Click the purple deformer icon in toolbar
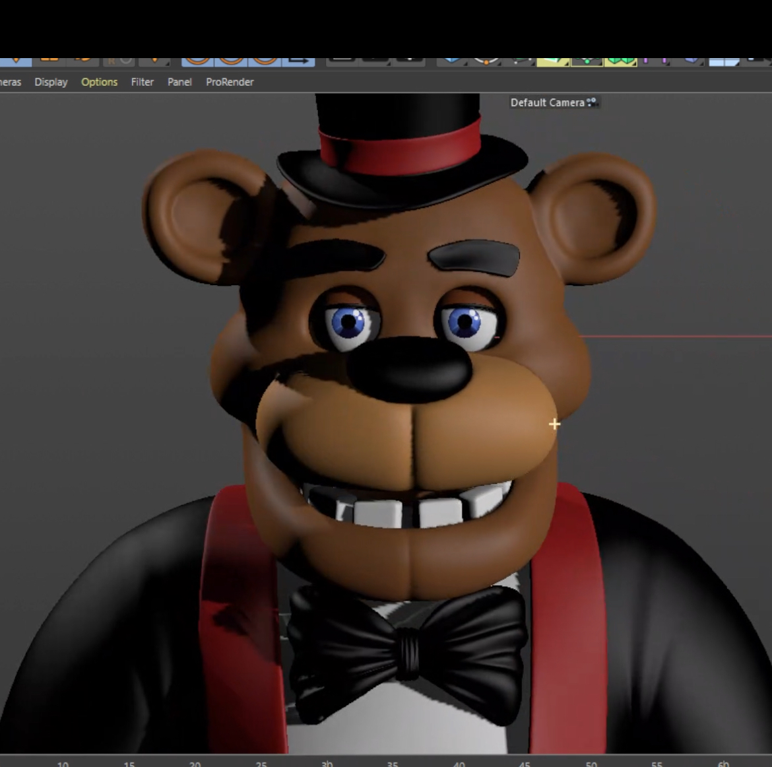Image resolution: width=772 pixels, height=767 pixels. coord(655,61)
